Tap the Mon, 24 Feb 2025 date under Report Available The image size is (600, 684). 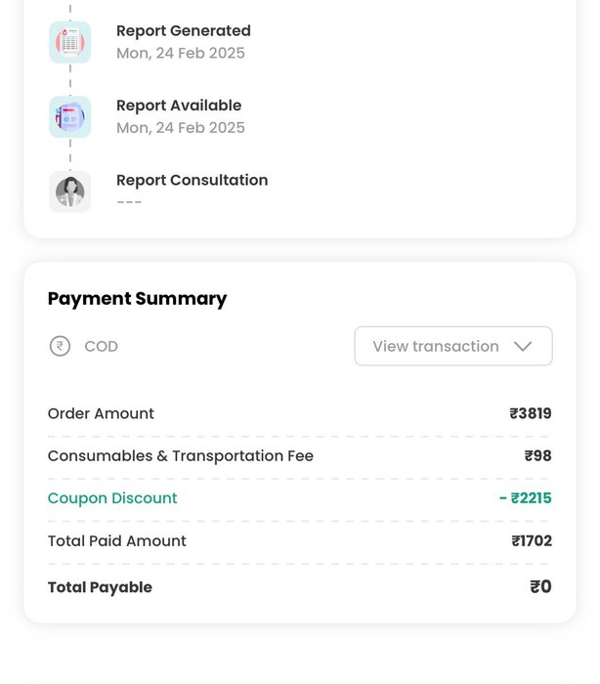pyautogui.click(x=181, y=128)
